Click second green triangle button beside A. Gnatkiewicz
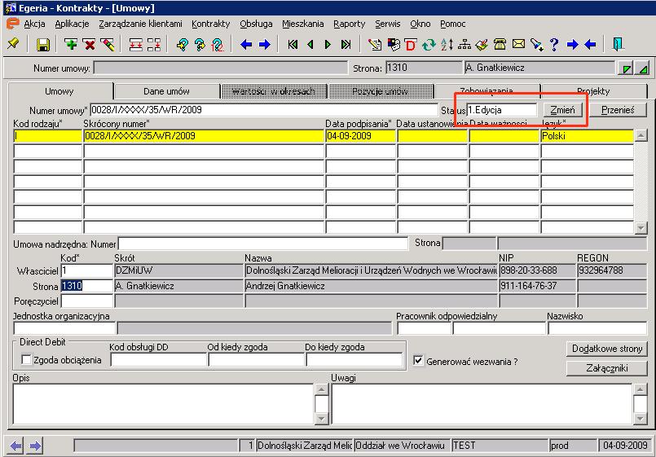 tap(643, 68)
